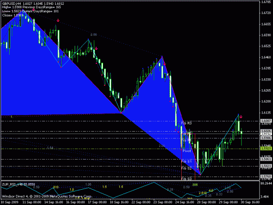Click the '23 Sep 08:00' time axis label
Screen dimensions: 273x205
[162, 202]
